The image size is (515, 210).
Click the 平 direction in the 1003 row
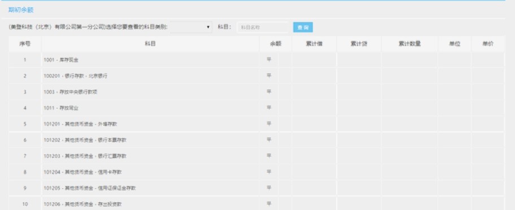(x=269, y=92)
